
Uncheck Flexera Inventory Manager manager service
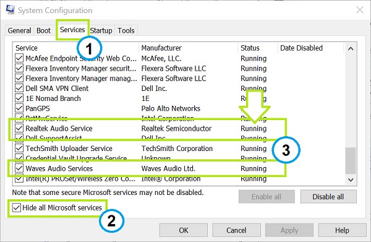click(x=19, y=78)
